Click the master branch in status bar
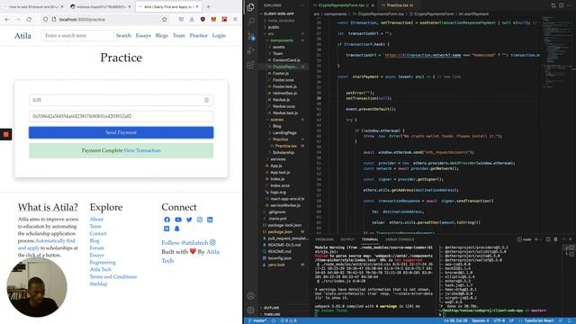Screen dimensions: 576x324 click(258, 321)
